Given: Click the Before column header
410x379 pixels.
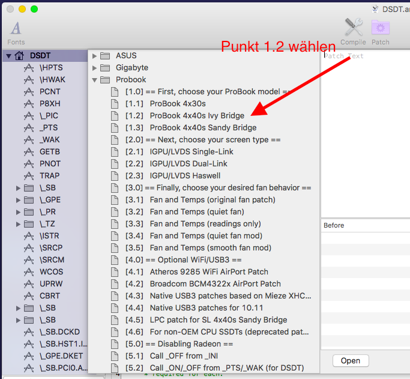Looking at the screenshot, I should [x=366, y=225].
